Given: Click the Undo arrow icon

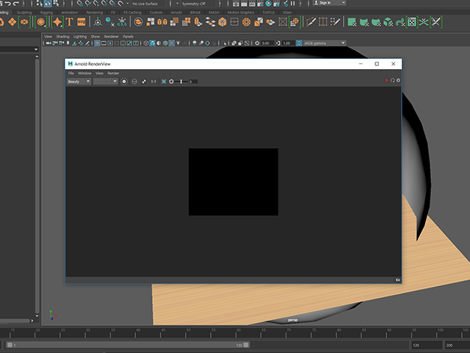Looking at the screenshot, I should pyautogui.click(x=7, y=3).
